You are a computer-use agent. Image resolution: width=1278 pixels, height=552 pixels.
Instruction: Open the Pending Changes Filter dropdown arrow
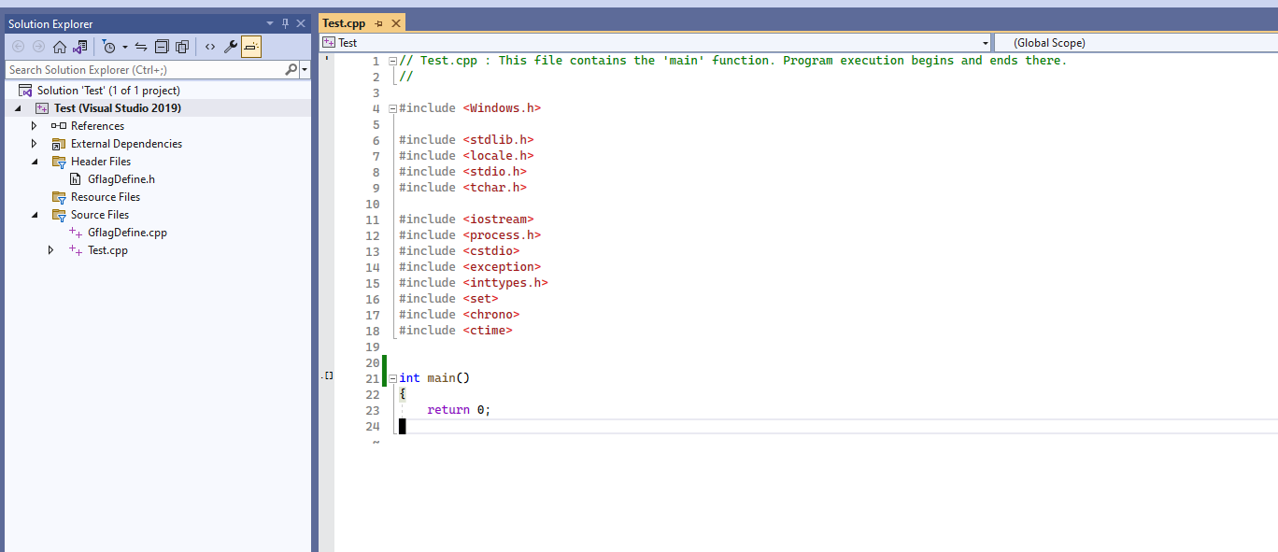124,47
